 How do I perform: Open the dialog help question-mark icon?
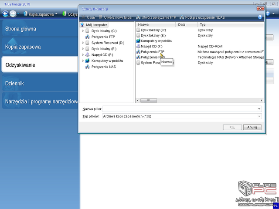260,17
